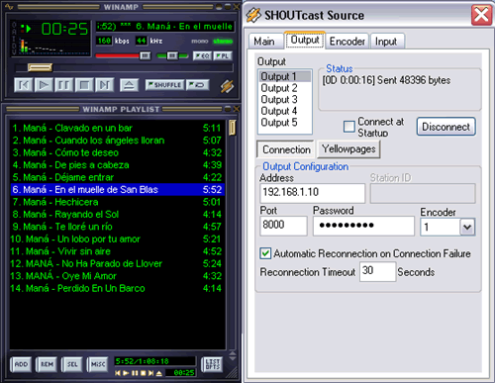
Task: Switch to the Output tab
Action: [305, 41]
